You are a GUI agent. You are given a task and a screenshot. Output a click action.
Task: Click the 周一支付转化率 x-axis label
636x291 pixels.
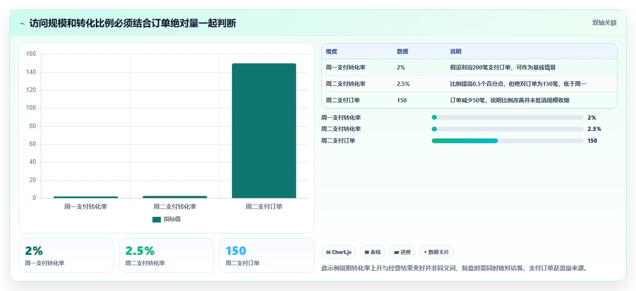click(x=85, y=207)
